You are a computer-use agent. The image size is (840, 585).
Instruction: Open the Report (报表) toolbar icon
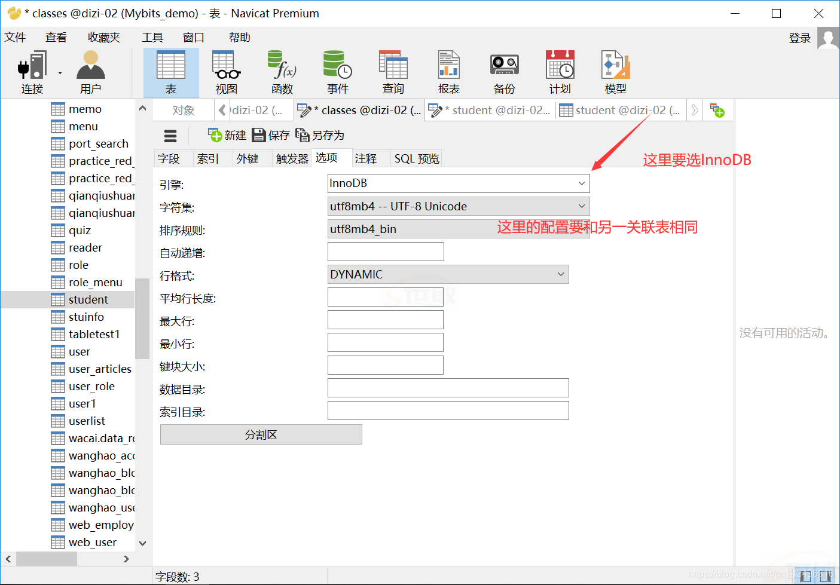point(449,73)
